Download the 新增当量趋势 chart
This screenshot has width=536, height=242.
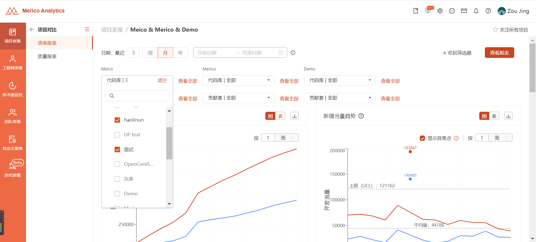point(508,116)
